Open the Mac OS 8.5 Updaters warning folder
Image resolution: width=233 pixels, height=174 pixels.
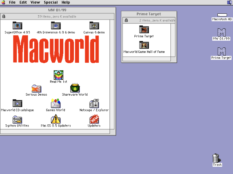click(x=56, y=119)
